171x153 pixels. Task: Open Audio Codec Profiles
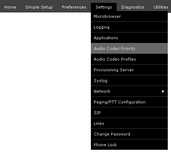point(129,59)
